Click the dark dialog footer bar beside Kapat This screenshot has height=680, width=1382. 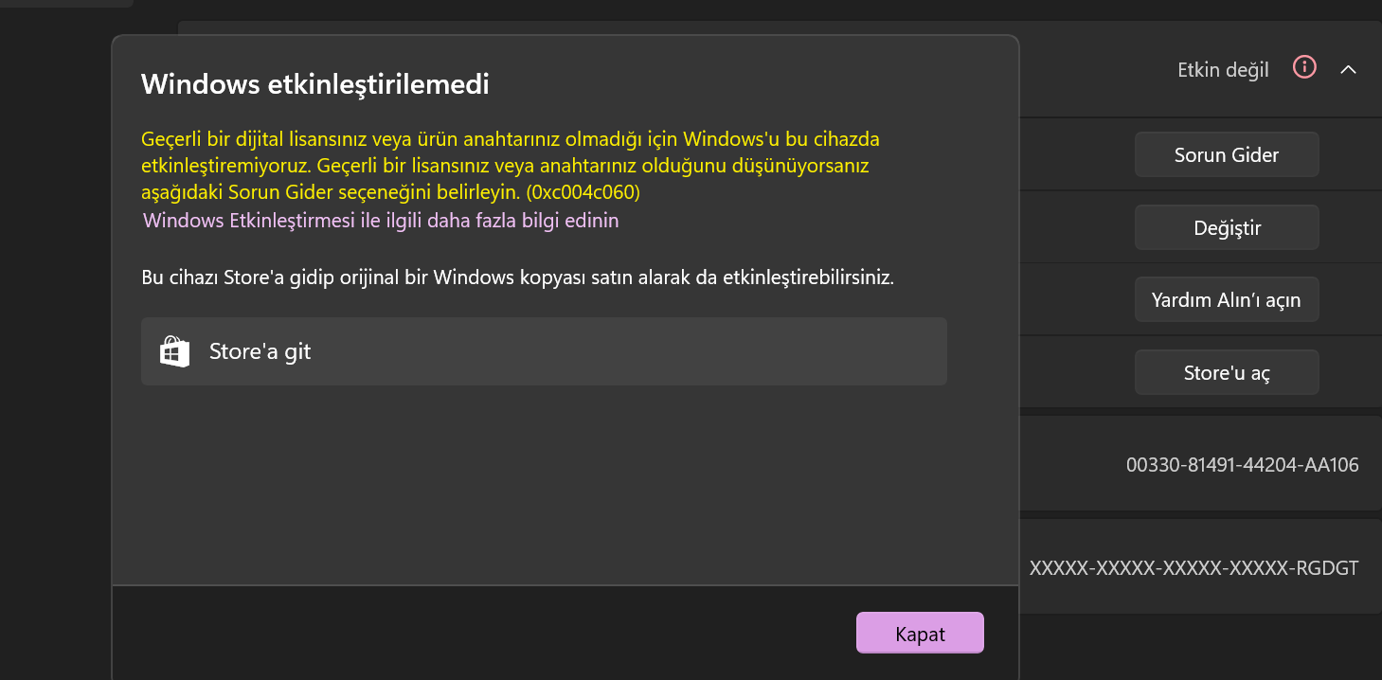coord(483,633)
